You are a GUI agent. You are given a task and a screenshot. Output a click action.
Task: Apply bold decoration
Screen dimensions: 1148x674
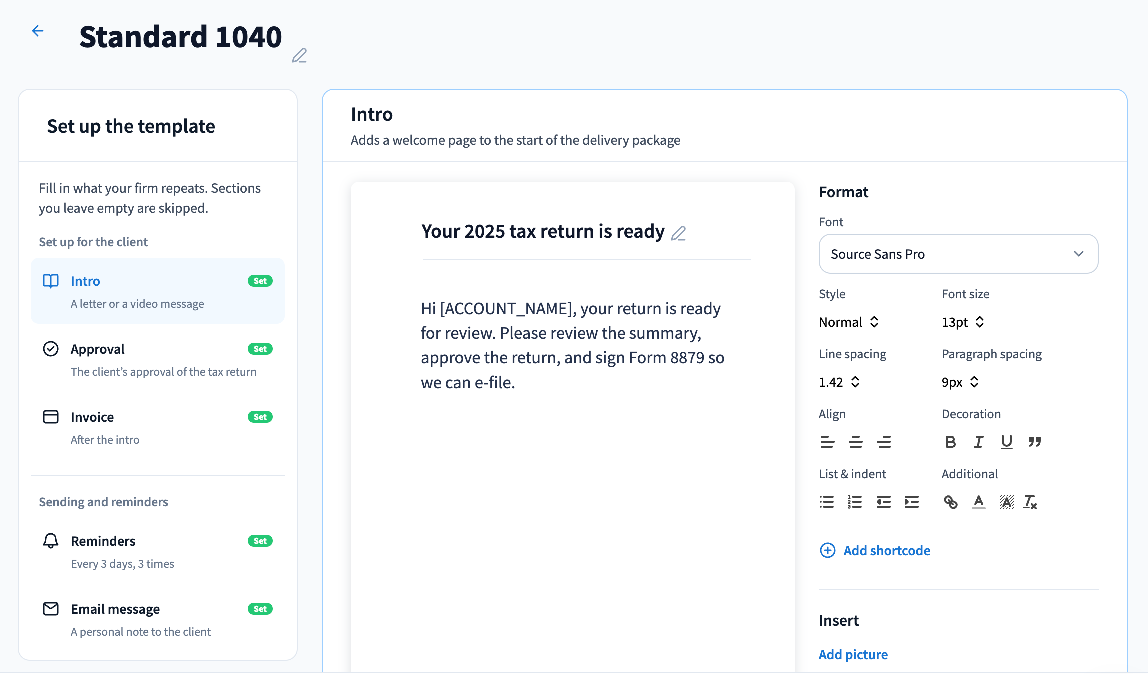point(950,442)
